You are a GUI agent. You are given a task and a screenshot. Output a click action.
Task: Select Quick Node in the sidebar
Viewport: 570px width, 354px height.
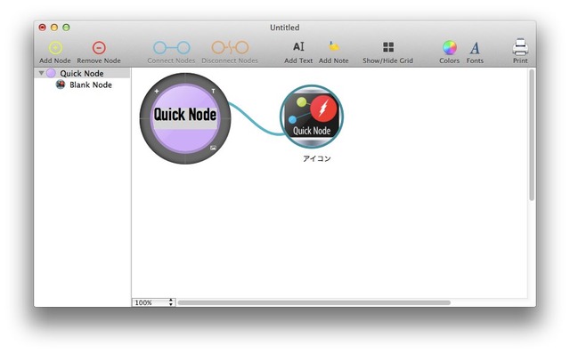click(82, 73)
